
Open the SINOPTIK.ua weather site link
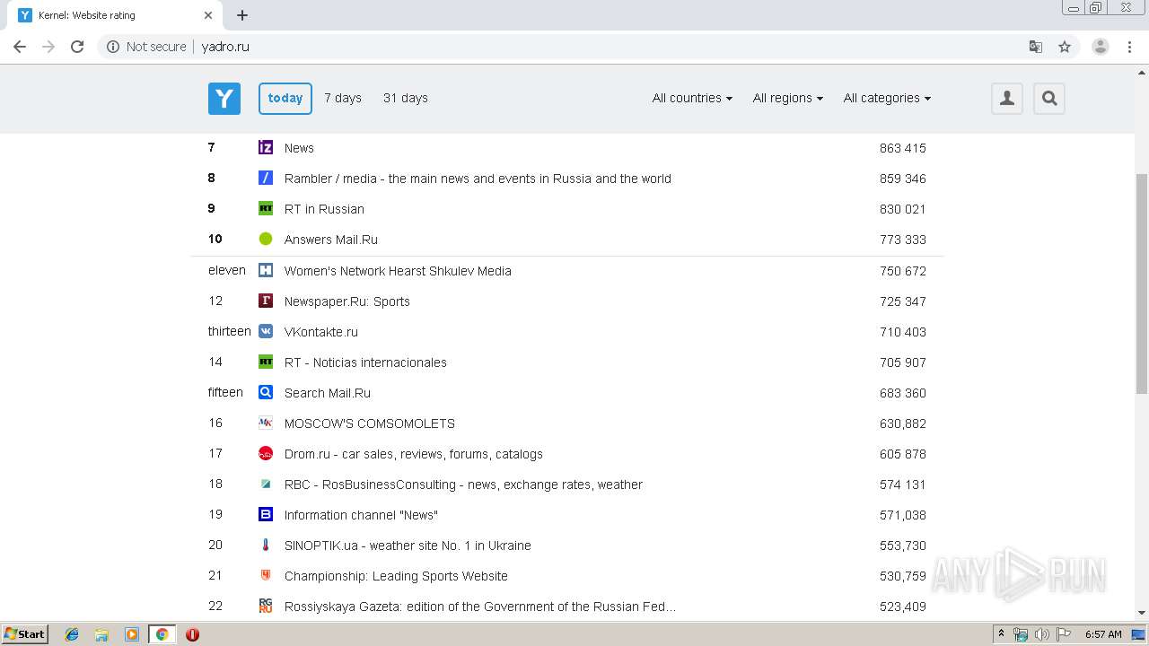[408, 546]
